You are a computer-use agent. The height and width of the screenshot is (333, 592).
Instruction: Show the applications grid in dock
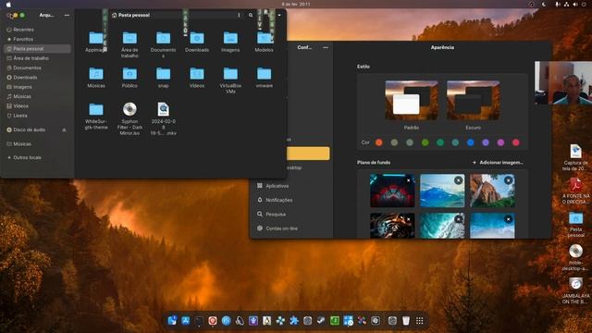click(x=419, y=321)
